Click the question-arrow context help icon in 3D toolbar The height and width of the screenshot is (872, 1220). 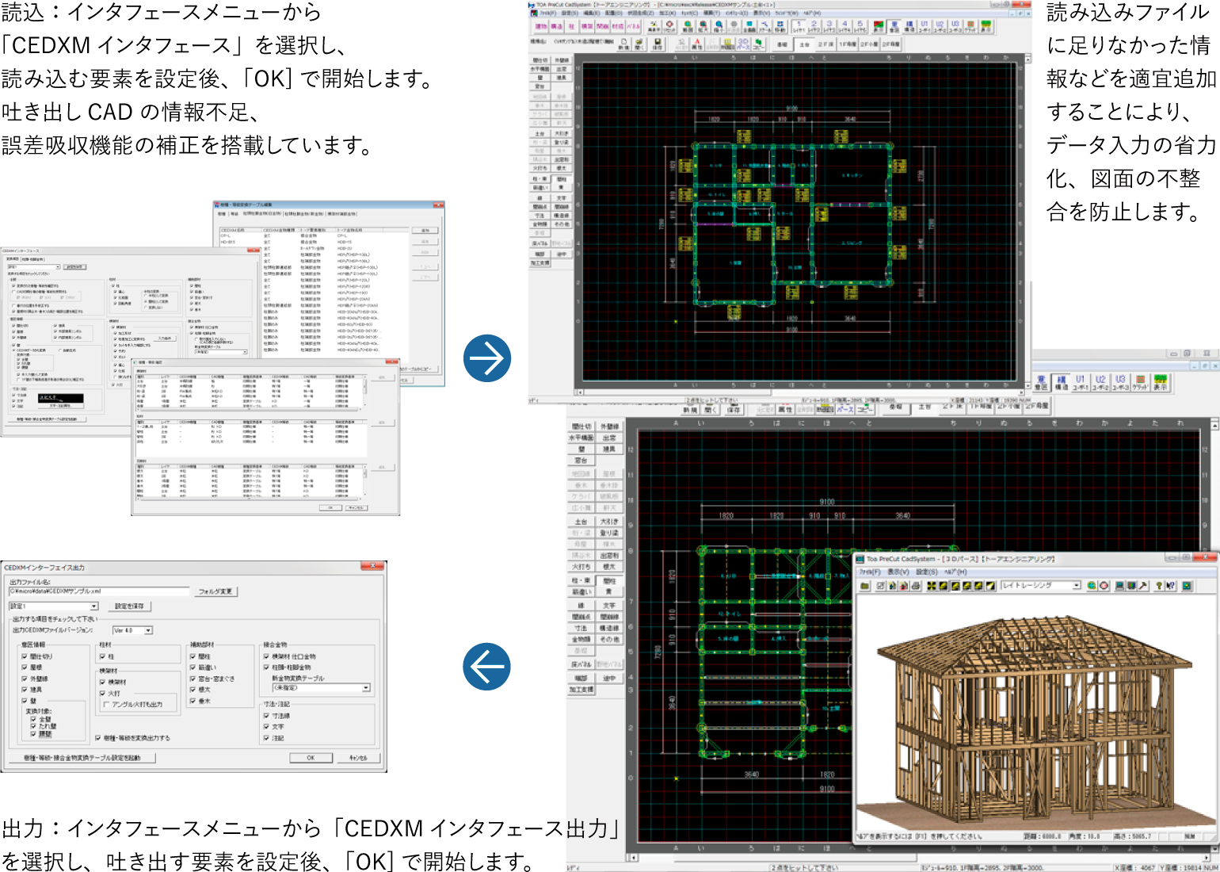[x=1169, y=586]
